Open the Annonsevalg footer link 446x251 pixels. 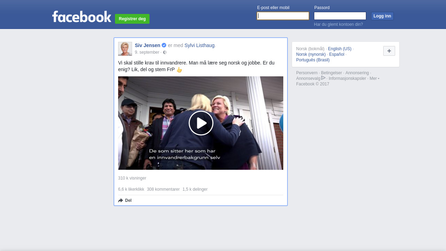(x=308, y=78)
